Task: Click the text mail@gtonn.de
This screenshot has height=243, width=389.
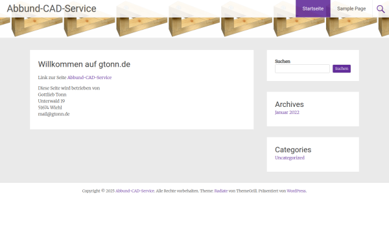Action: click(54, 114)
